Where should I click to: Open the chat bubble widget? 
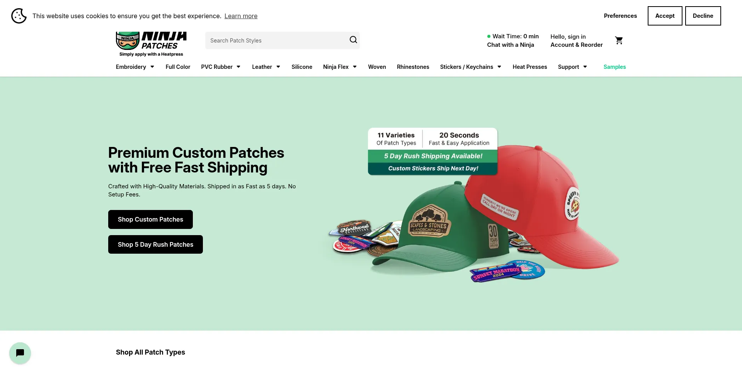(20, 353)
